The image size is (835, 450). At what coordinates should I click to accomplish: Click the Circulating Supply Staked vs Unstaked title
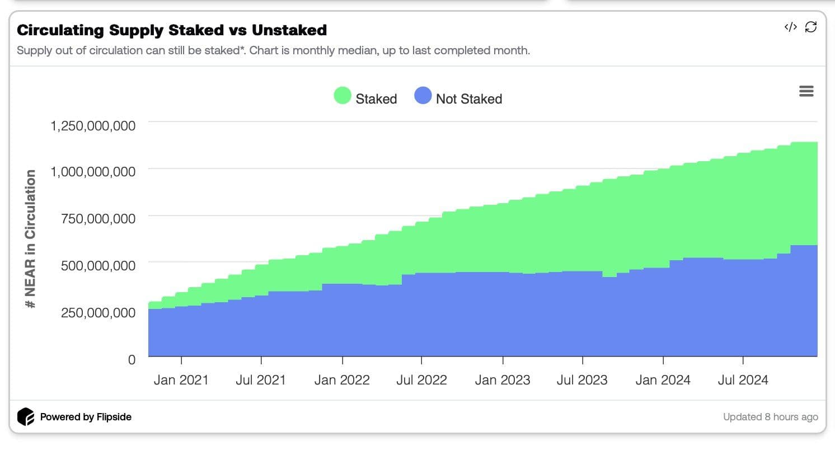pos(172,30)
